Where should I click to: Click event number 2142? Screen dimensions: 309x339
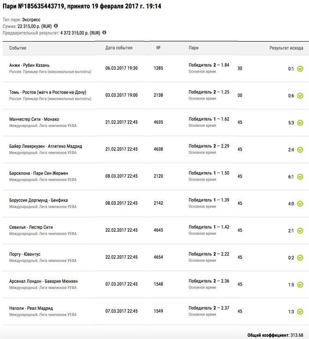pos(158,203)
